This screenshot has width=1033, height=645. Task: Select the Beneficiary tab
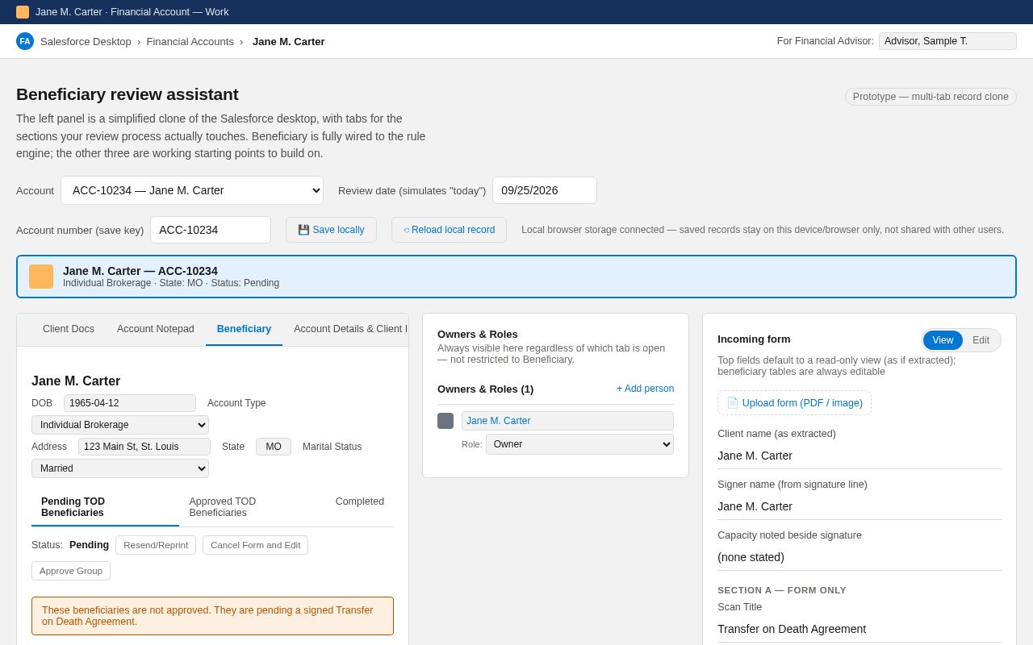[x=244, y=329]
